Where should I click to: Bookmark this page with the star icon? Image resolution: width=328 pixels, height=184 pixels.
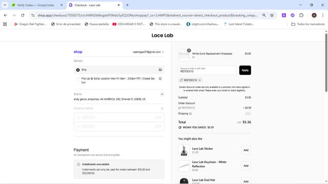(272, 15)
